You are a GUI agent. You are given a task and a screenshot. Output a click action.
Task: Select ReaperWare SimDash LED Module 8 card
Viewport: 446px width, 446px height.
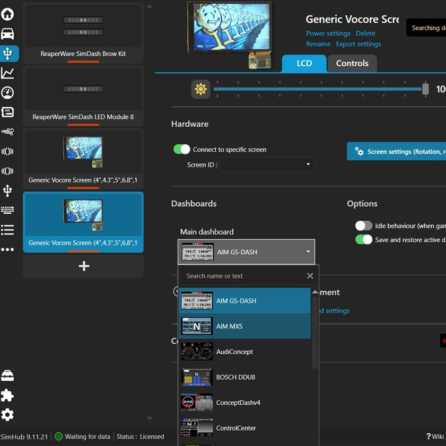(x=83, y=96)
